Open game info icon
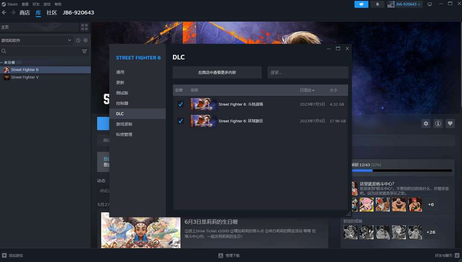Viewport: 462px width, 262px height. 438,123
